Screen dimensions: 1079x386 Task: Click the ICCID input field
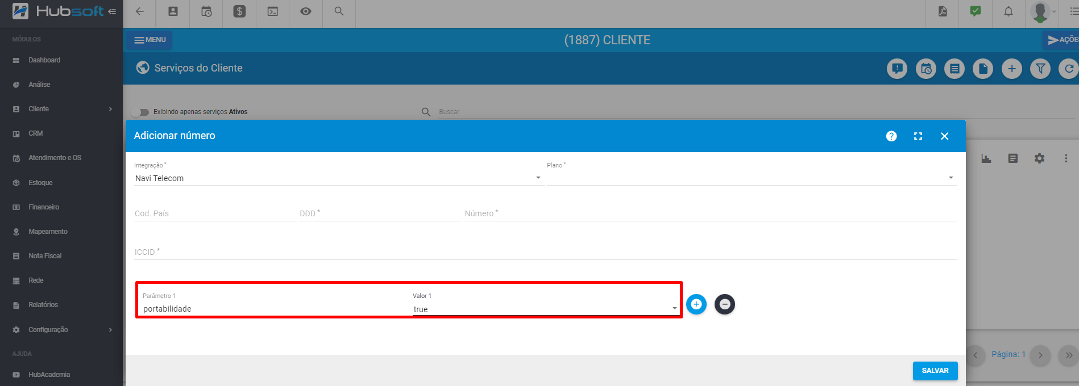[x=546, y=253]
